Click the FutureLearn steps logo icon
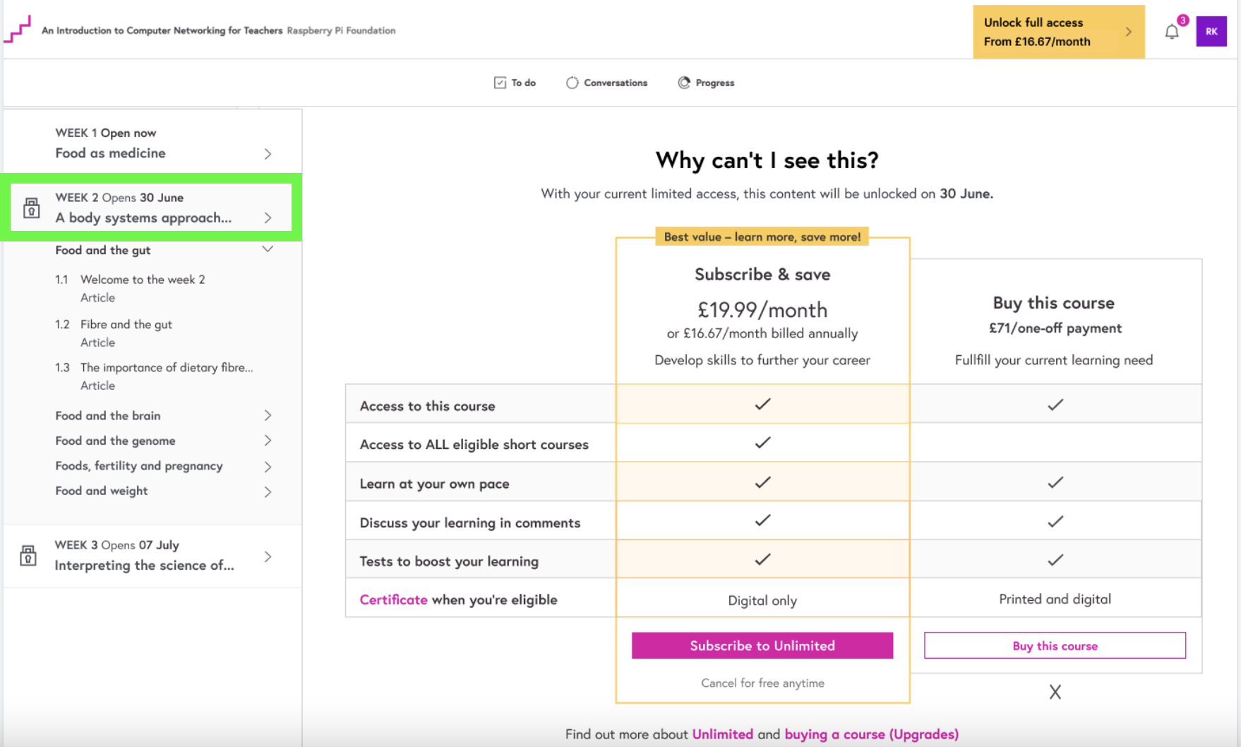 [19, 30]
